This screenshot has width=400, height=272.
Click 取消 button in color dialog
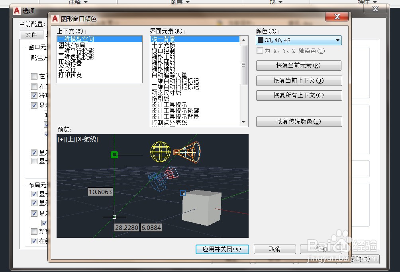(x=275, y=249)
